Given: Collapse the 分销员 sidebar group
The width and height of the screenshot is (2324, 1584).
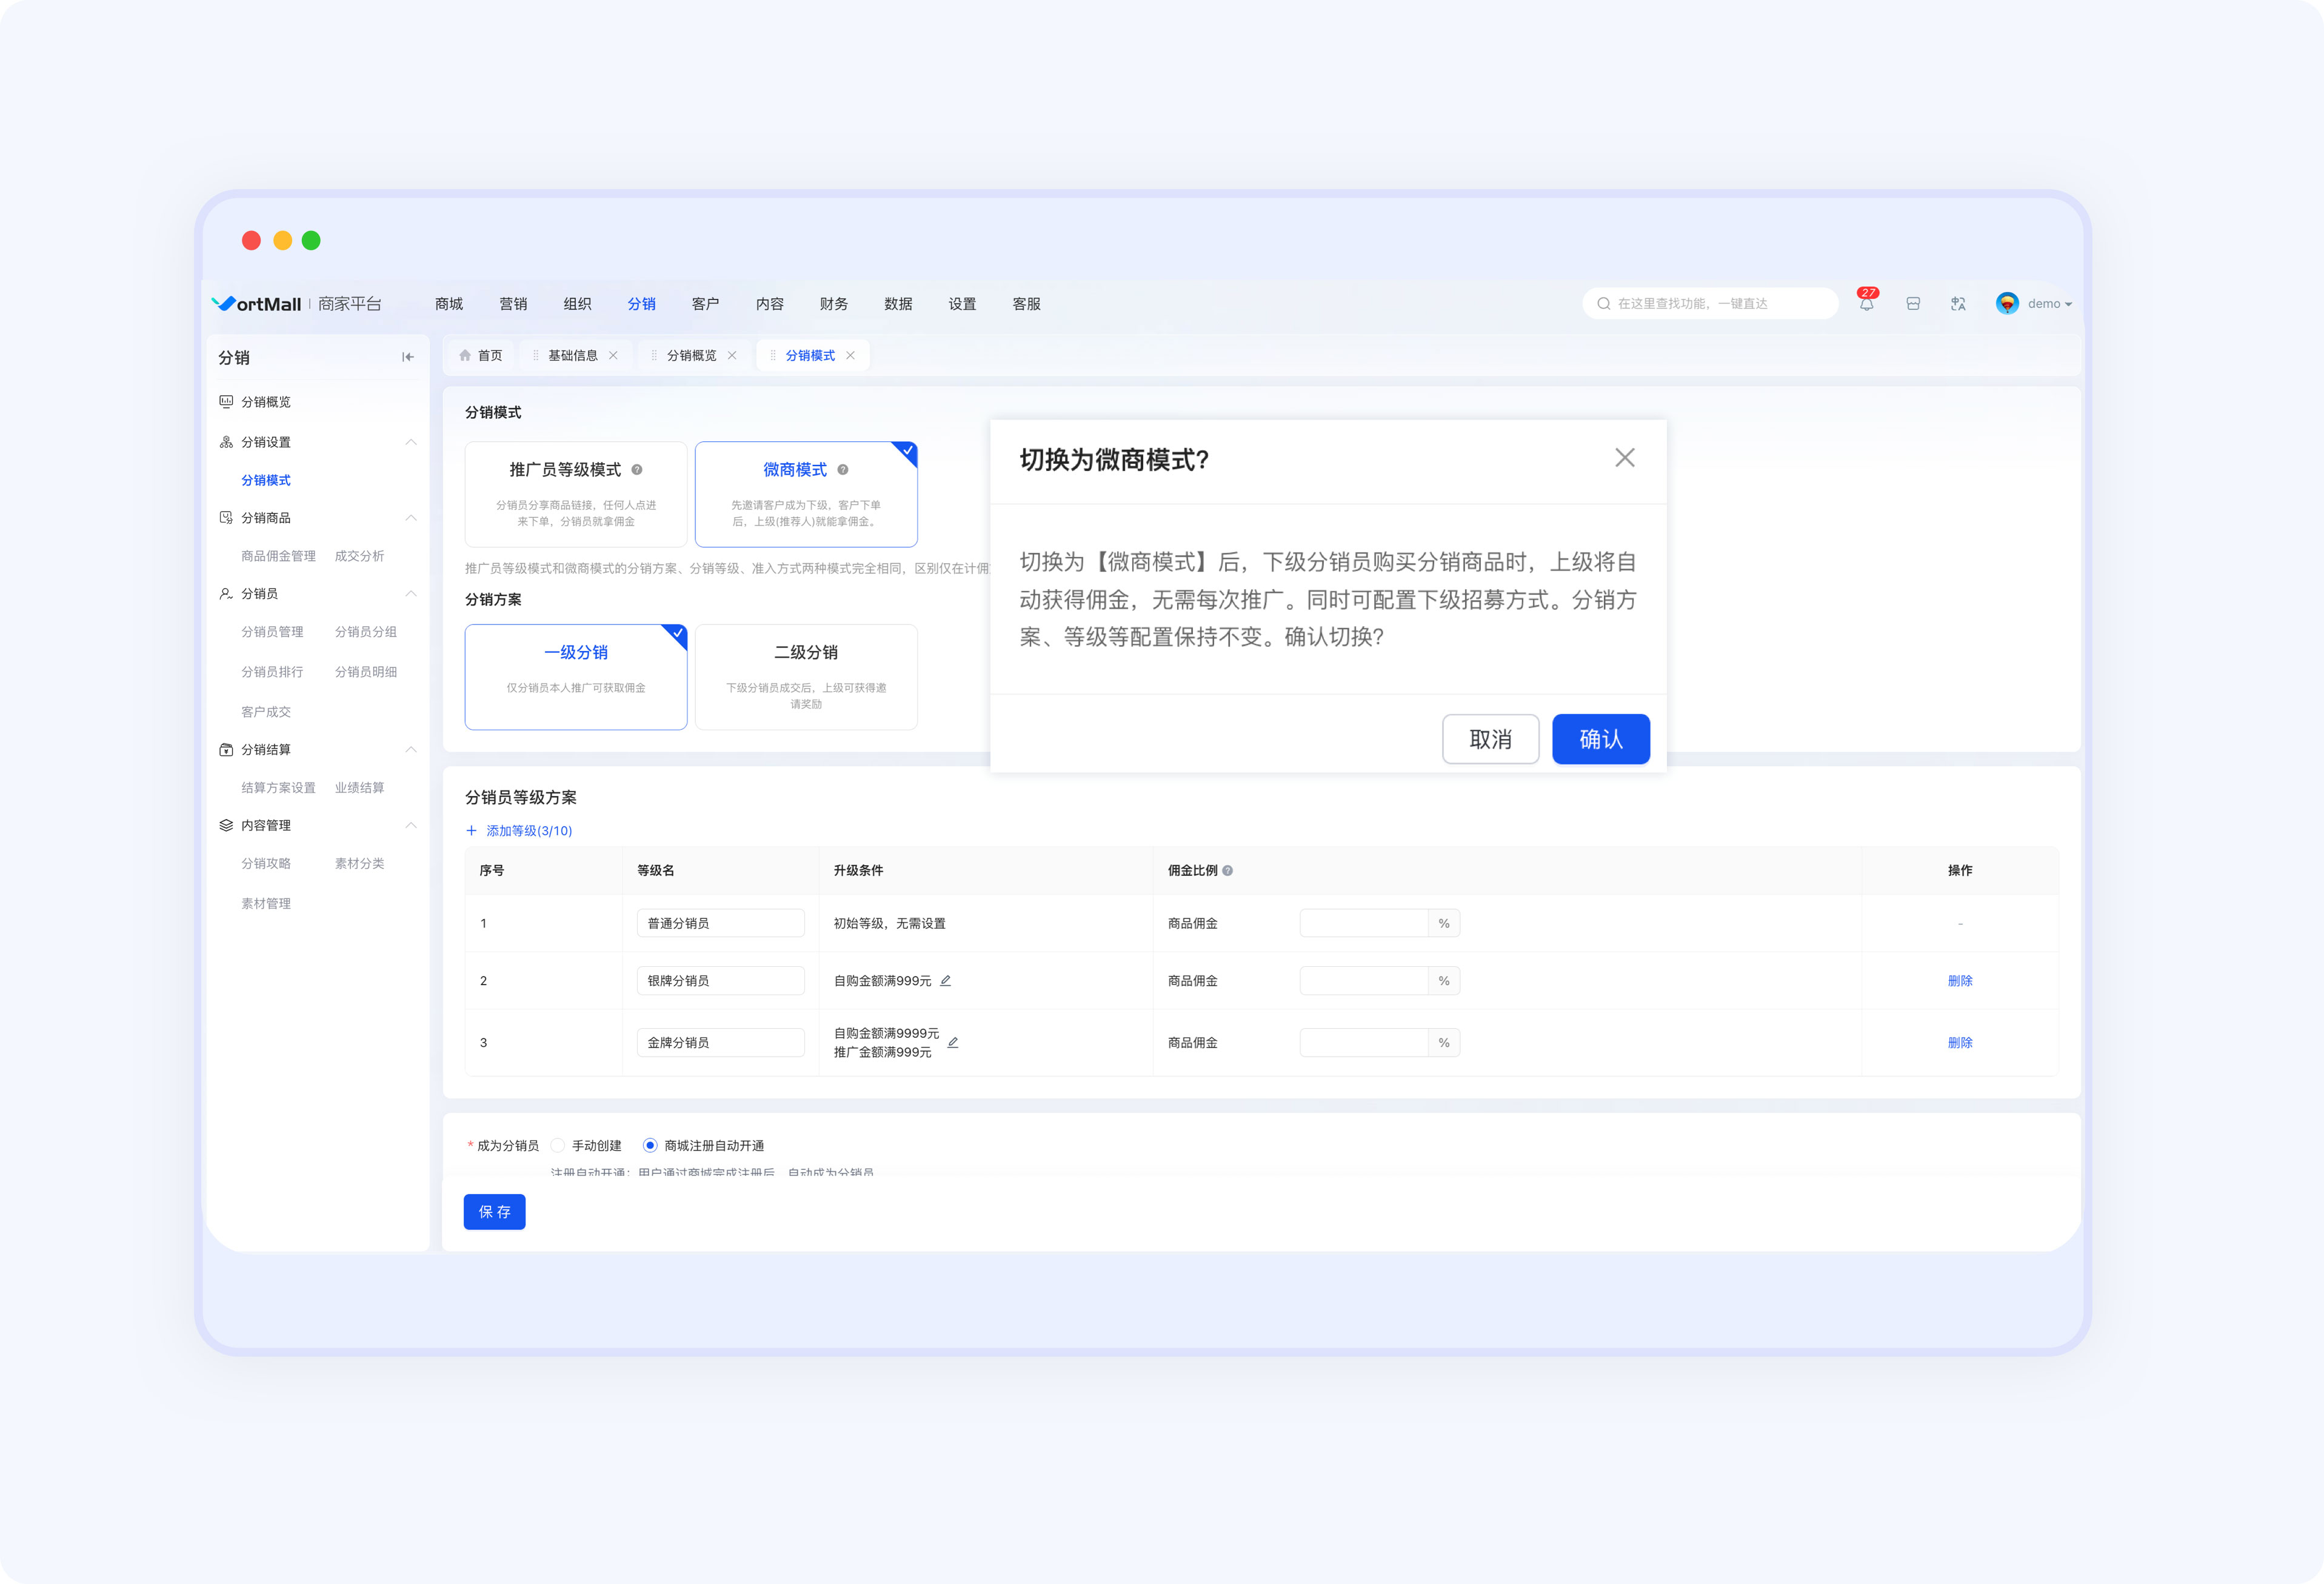Looking at the screenshot, I should [x=411, y=594].
